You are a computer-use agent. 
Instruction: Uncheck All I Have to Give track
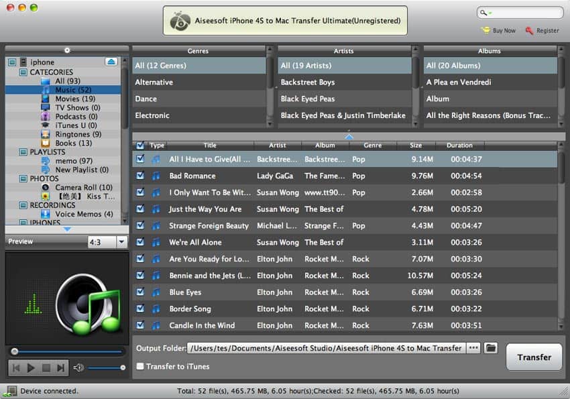140,159
